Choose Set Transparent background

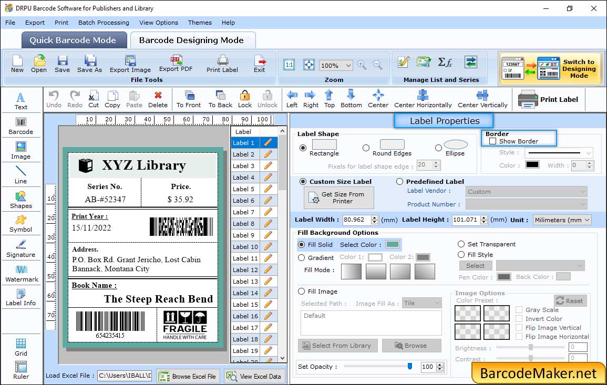pos(461,244)
